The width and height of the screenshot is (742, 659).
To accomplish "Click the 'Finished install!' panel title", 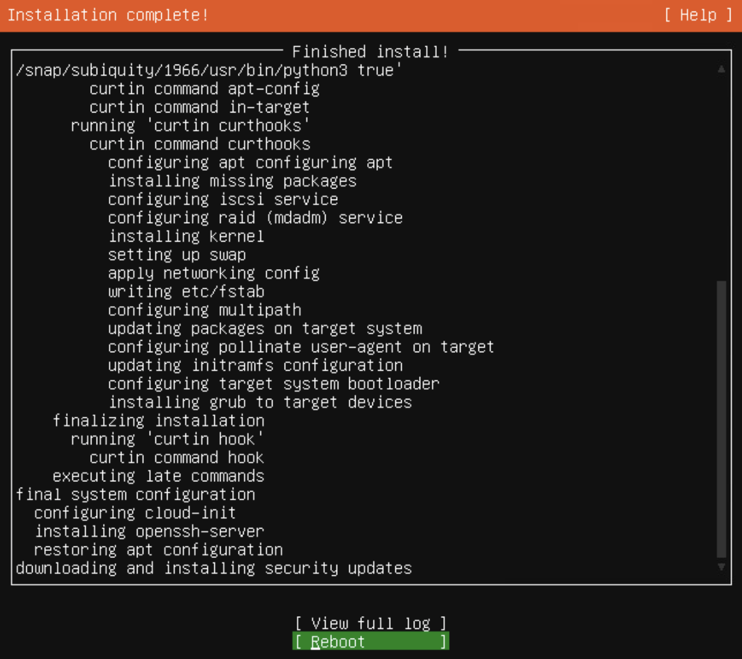I will click(x=370, y=51).
